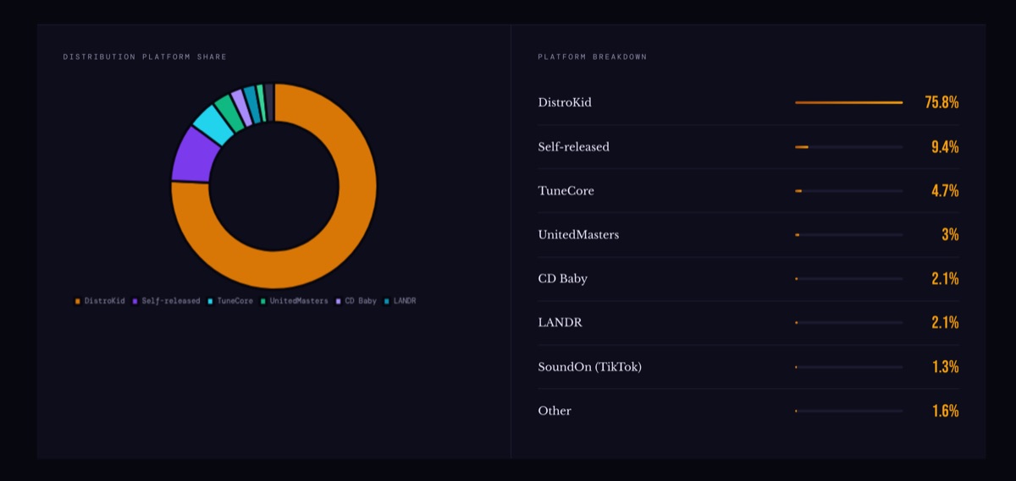This screenshot has width=1016, height=481.
Task: Click the 75.8% value
Action: tap(941, 102)
